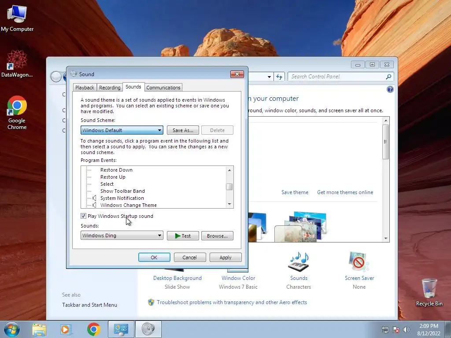Open the volume speaker tray icon
The image size is (451, 338).
click(406, 330)
